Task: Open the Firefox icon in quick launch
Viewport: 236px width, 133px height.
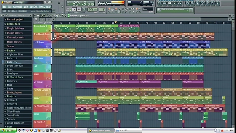Action: 39,130
